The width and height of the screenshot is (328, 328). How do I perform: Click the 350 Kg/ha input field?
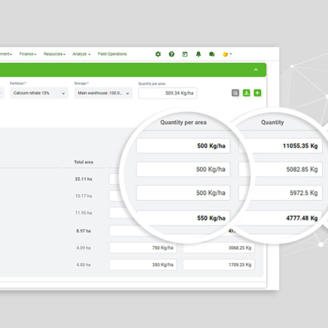pos(143,265)
